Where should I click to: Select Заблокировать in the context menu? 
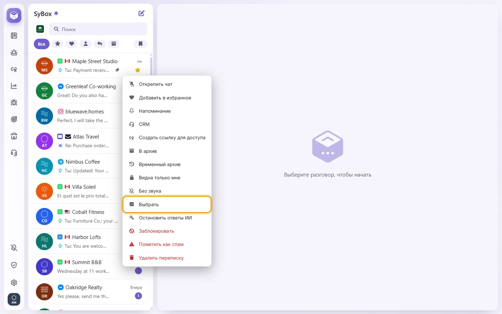pos(167,231)
